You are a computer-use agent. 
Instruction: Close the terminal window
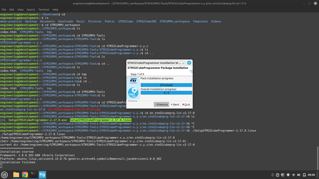[x=315, y=3]
